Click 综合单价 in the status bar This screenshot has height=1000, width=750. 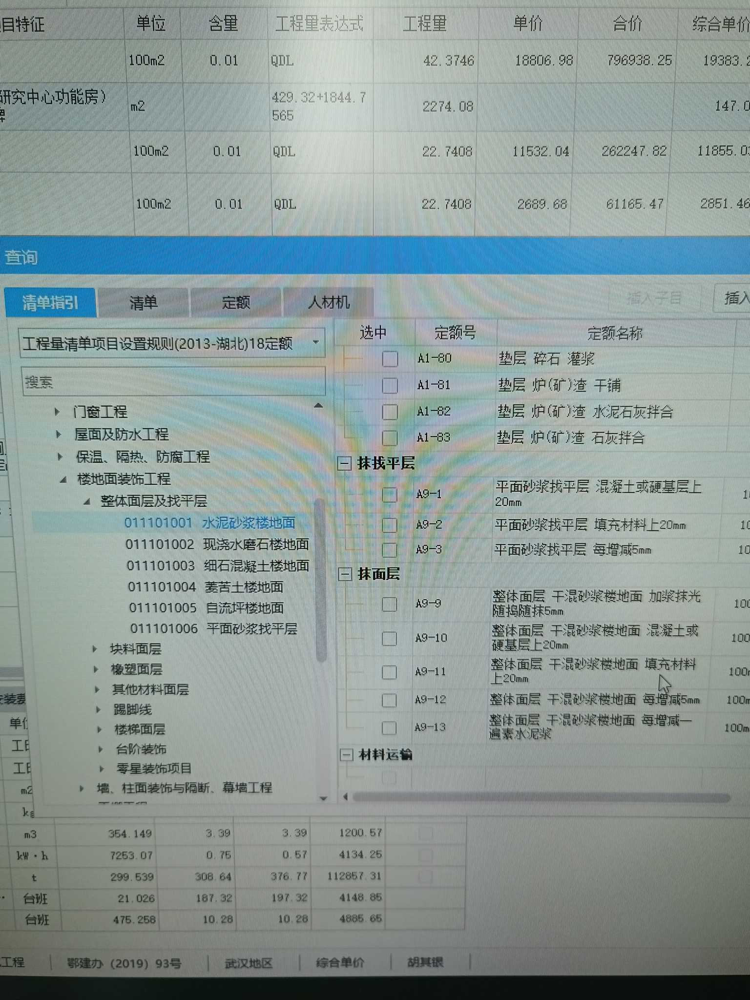(x=340, y=962)
